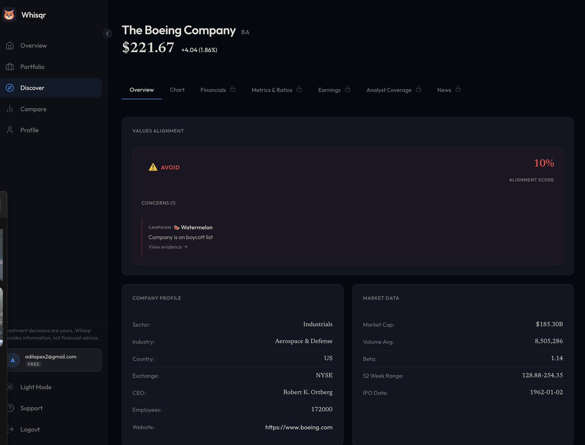
Task: Switch to the Chart tab
Action: (177, 90)
